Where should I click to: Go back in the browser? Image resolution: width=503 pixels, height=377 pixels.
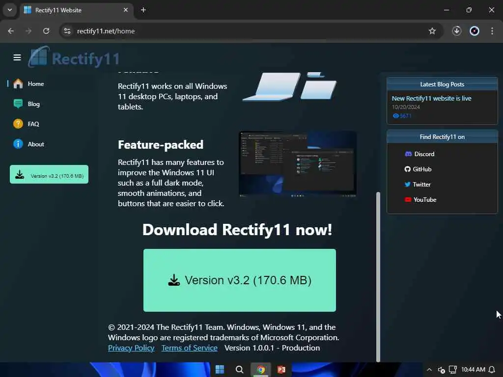pos(11,31)
